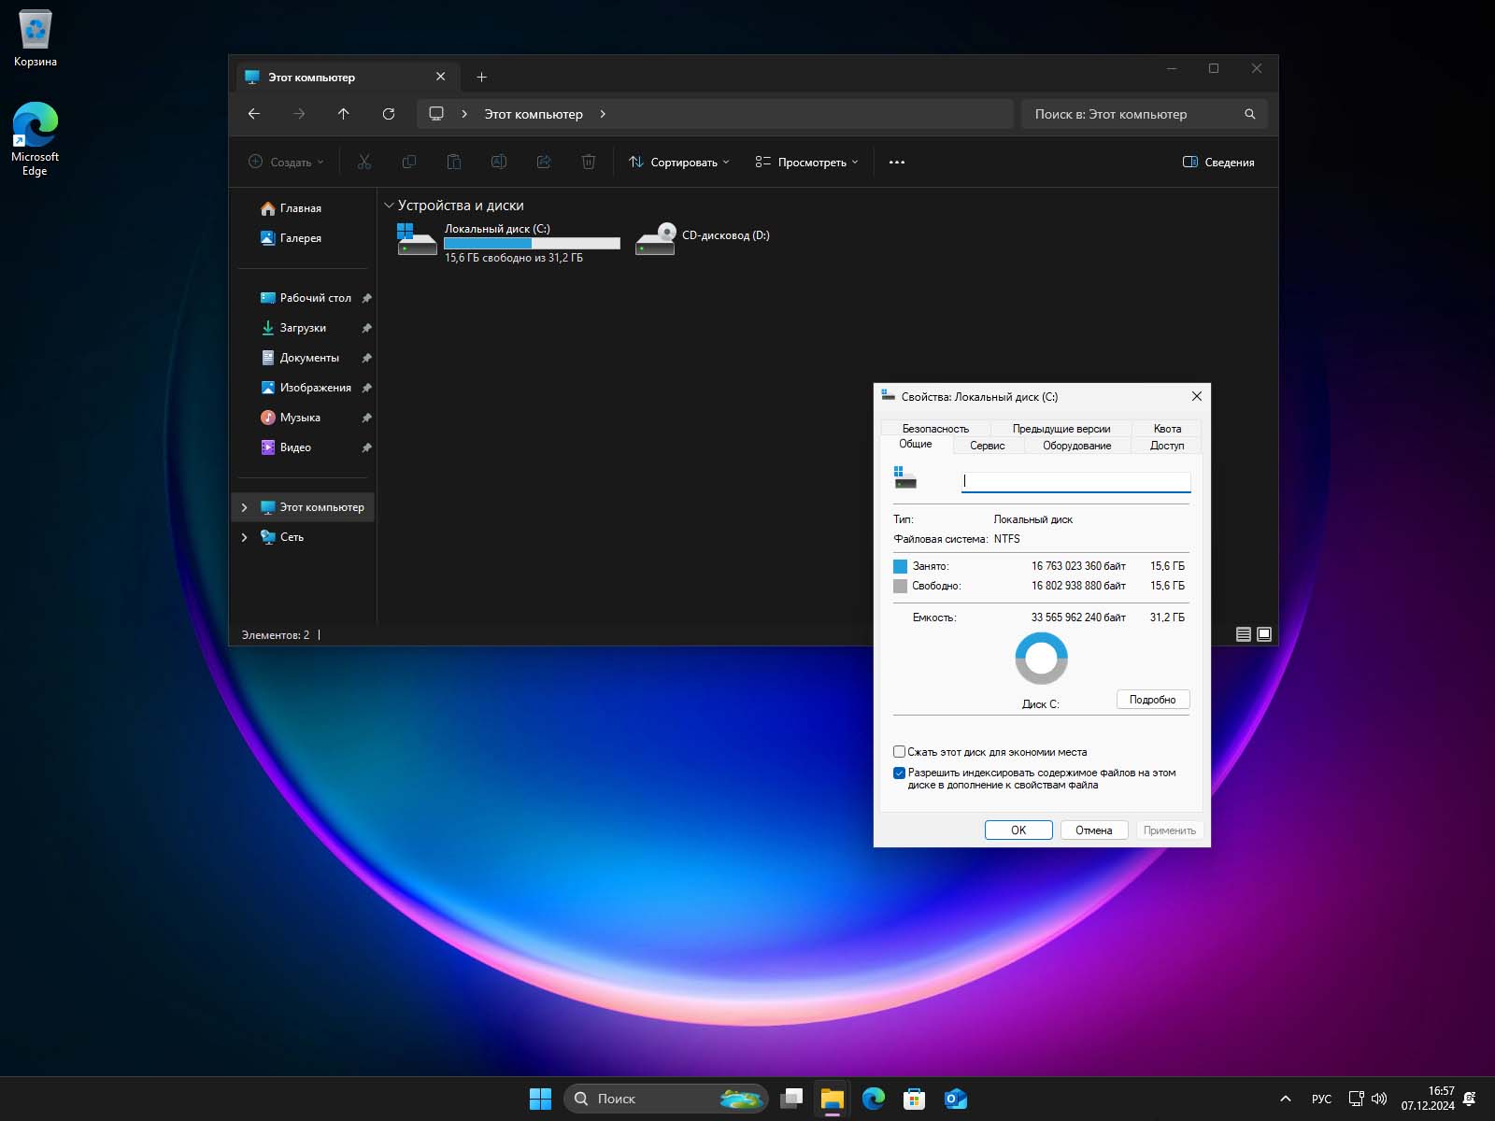Open the See more ellipsis menu
The image size is (1495, 1121).
coord(896,162)
